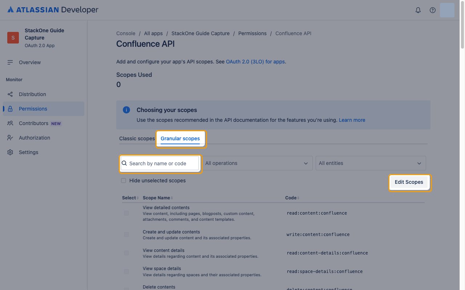
Task: Click the Settings gear icon
Action: 10,152
